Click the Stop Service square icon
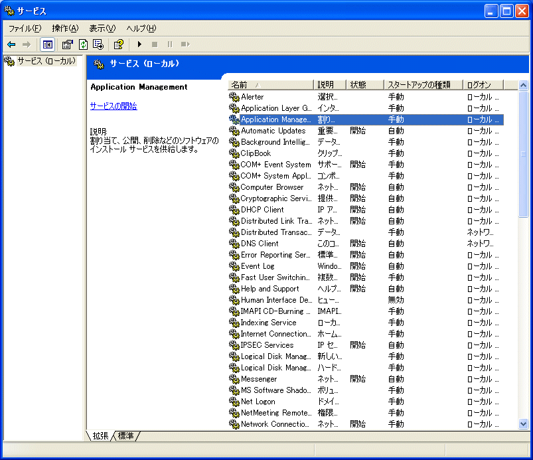533x460 pixels. point(155,44)
